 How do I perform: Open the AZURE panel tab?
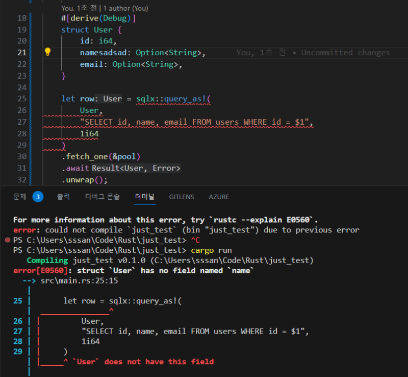(x=219, y=197)
